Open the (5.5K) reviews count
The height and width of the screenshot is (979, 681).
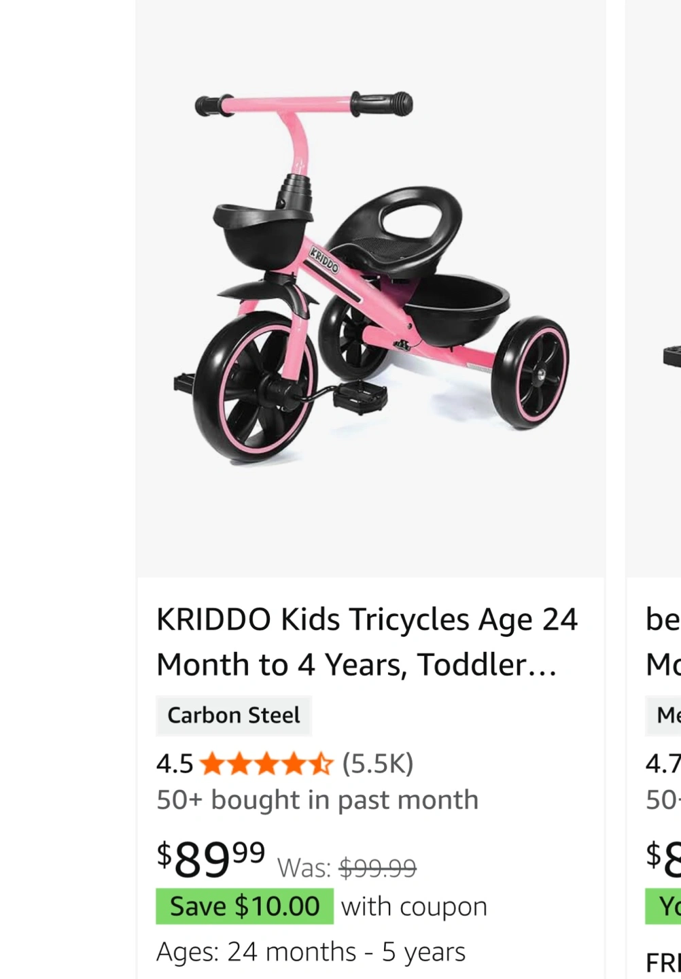[x=378, y=764]
